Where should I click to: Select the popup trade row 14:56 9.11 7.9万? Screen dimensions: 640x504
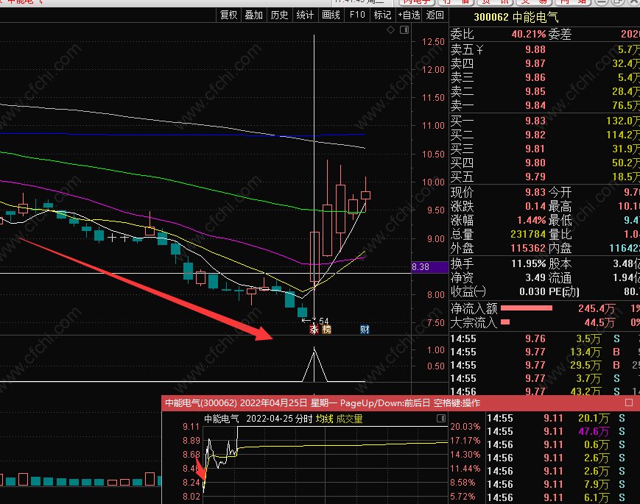[x=563, y=484]
